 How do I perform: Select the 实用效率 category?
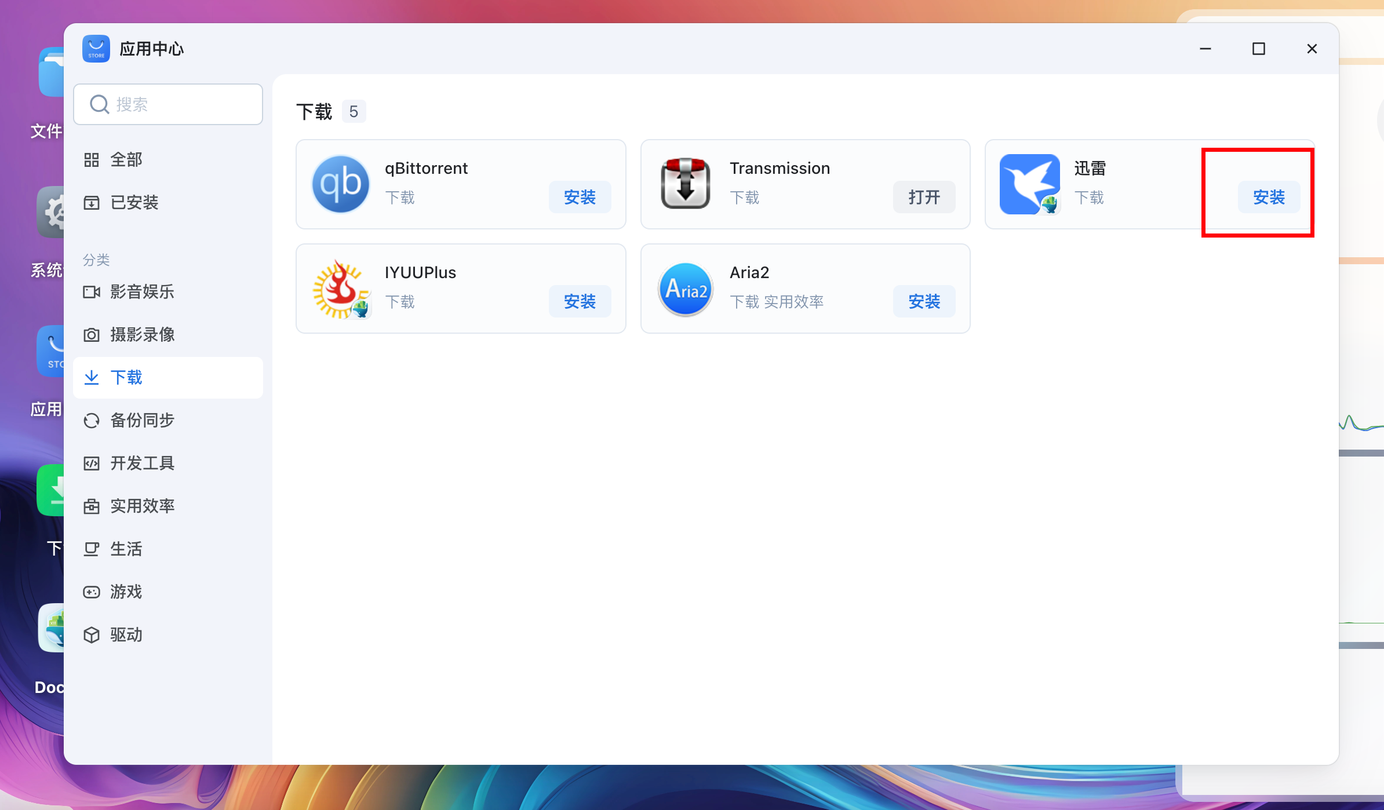(x=168, y=506)
